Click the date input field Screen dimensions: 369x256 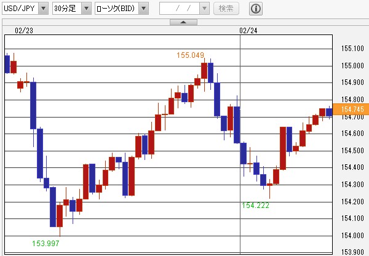pyautogui.click(x=184, y=9)
